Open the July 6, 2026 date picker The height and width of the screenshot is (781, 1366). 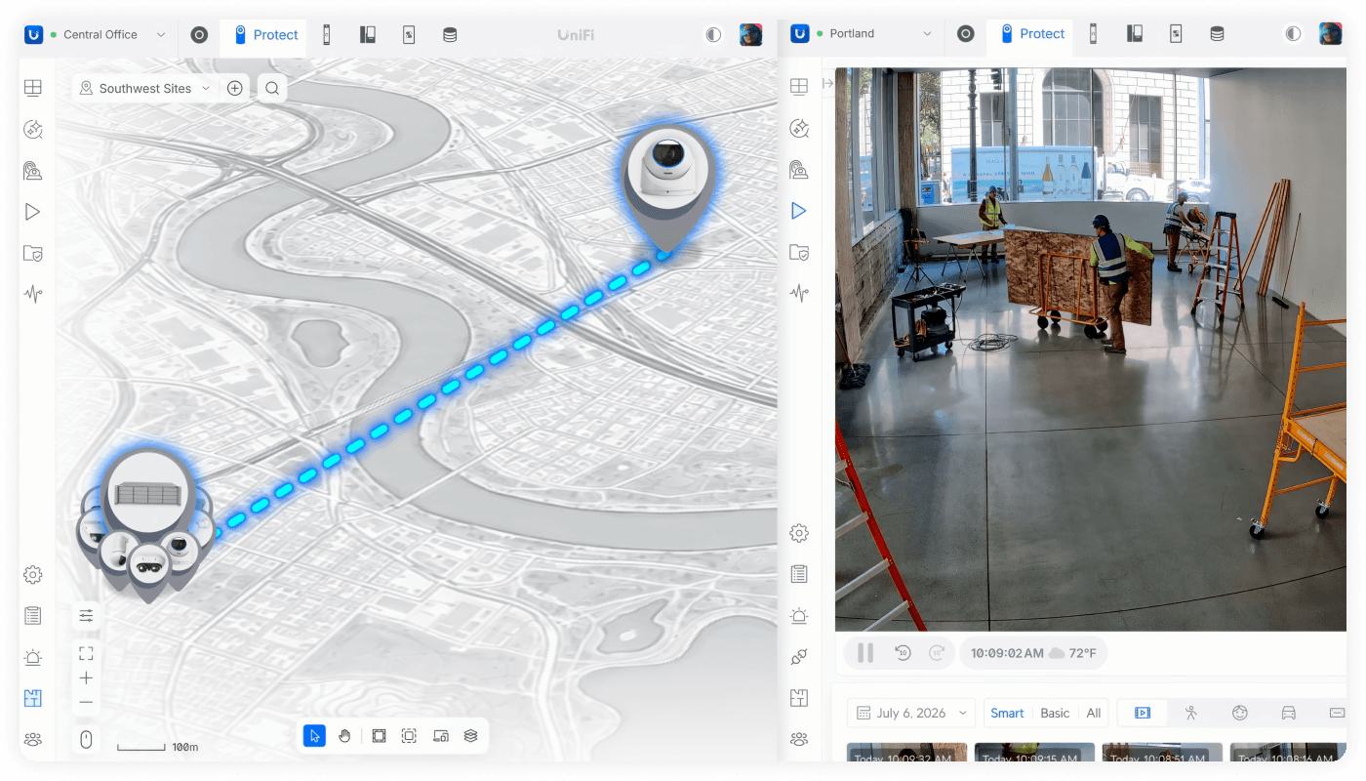coord(911,713)
